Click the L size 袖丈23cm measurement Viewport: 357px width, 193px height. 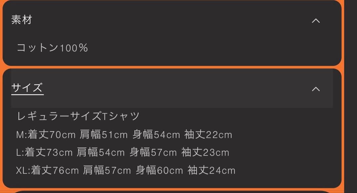coord(205,152)
